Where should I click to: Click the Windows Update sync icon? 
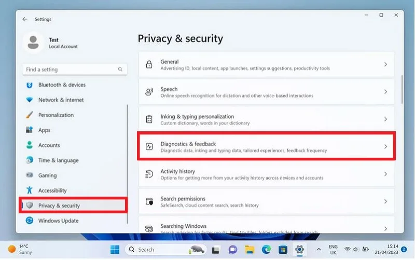coord(30,221)
